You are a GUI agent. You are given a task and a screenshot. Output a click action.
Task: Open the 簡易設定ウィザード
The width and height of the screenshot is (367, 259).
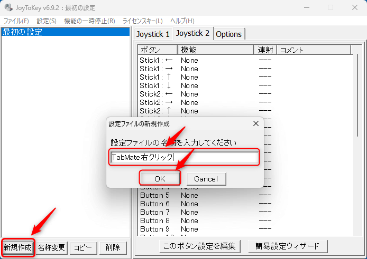coord(287,246)
